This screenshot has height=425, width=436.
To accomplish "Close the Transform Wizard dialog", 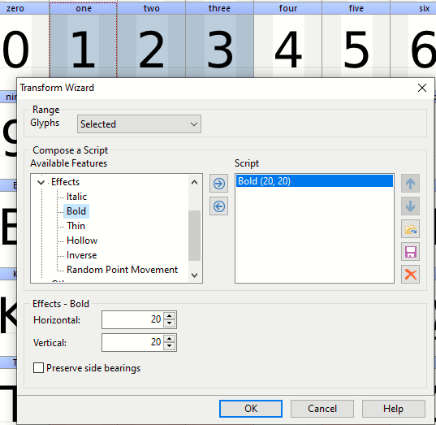I will (x=422, y=88).
